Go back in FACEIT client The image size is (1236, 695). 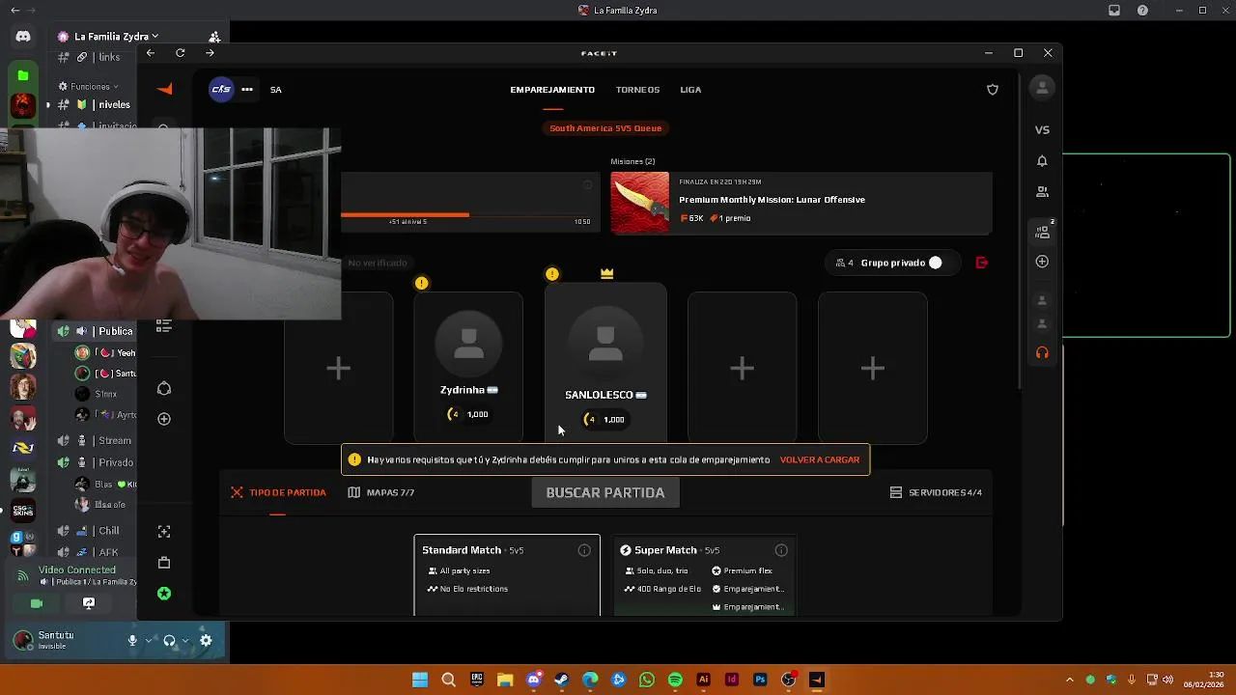tap(150, 53)
